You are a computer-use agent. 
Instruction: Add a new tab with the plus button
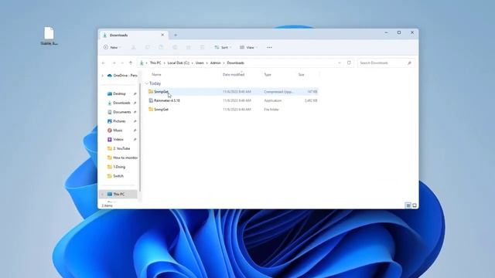176,35
